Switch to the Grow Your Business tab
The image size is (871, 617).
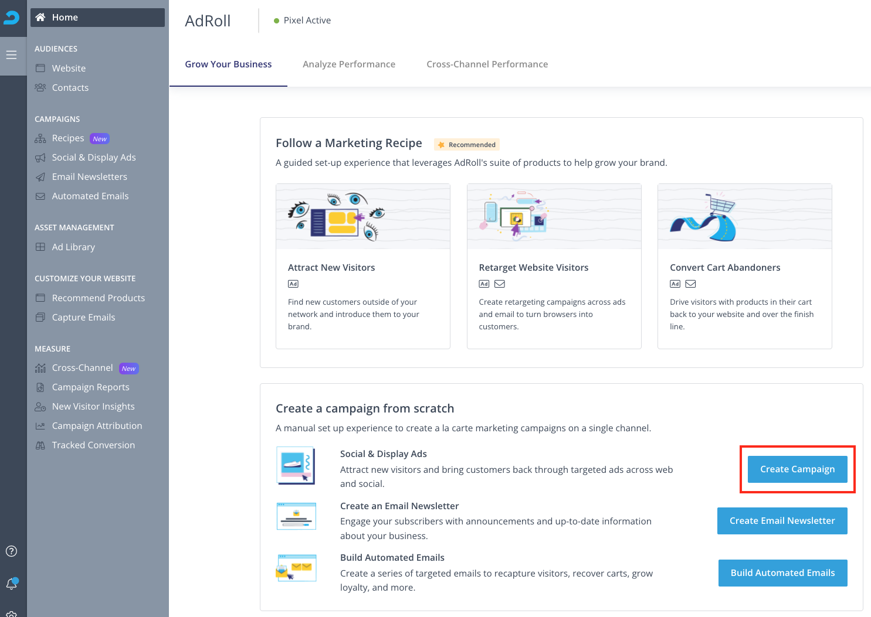point(228,64)
